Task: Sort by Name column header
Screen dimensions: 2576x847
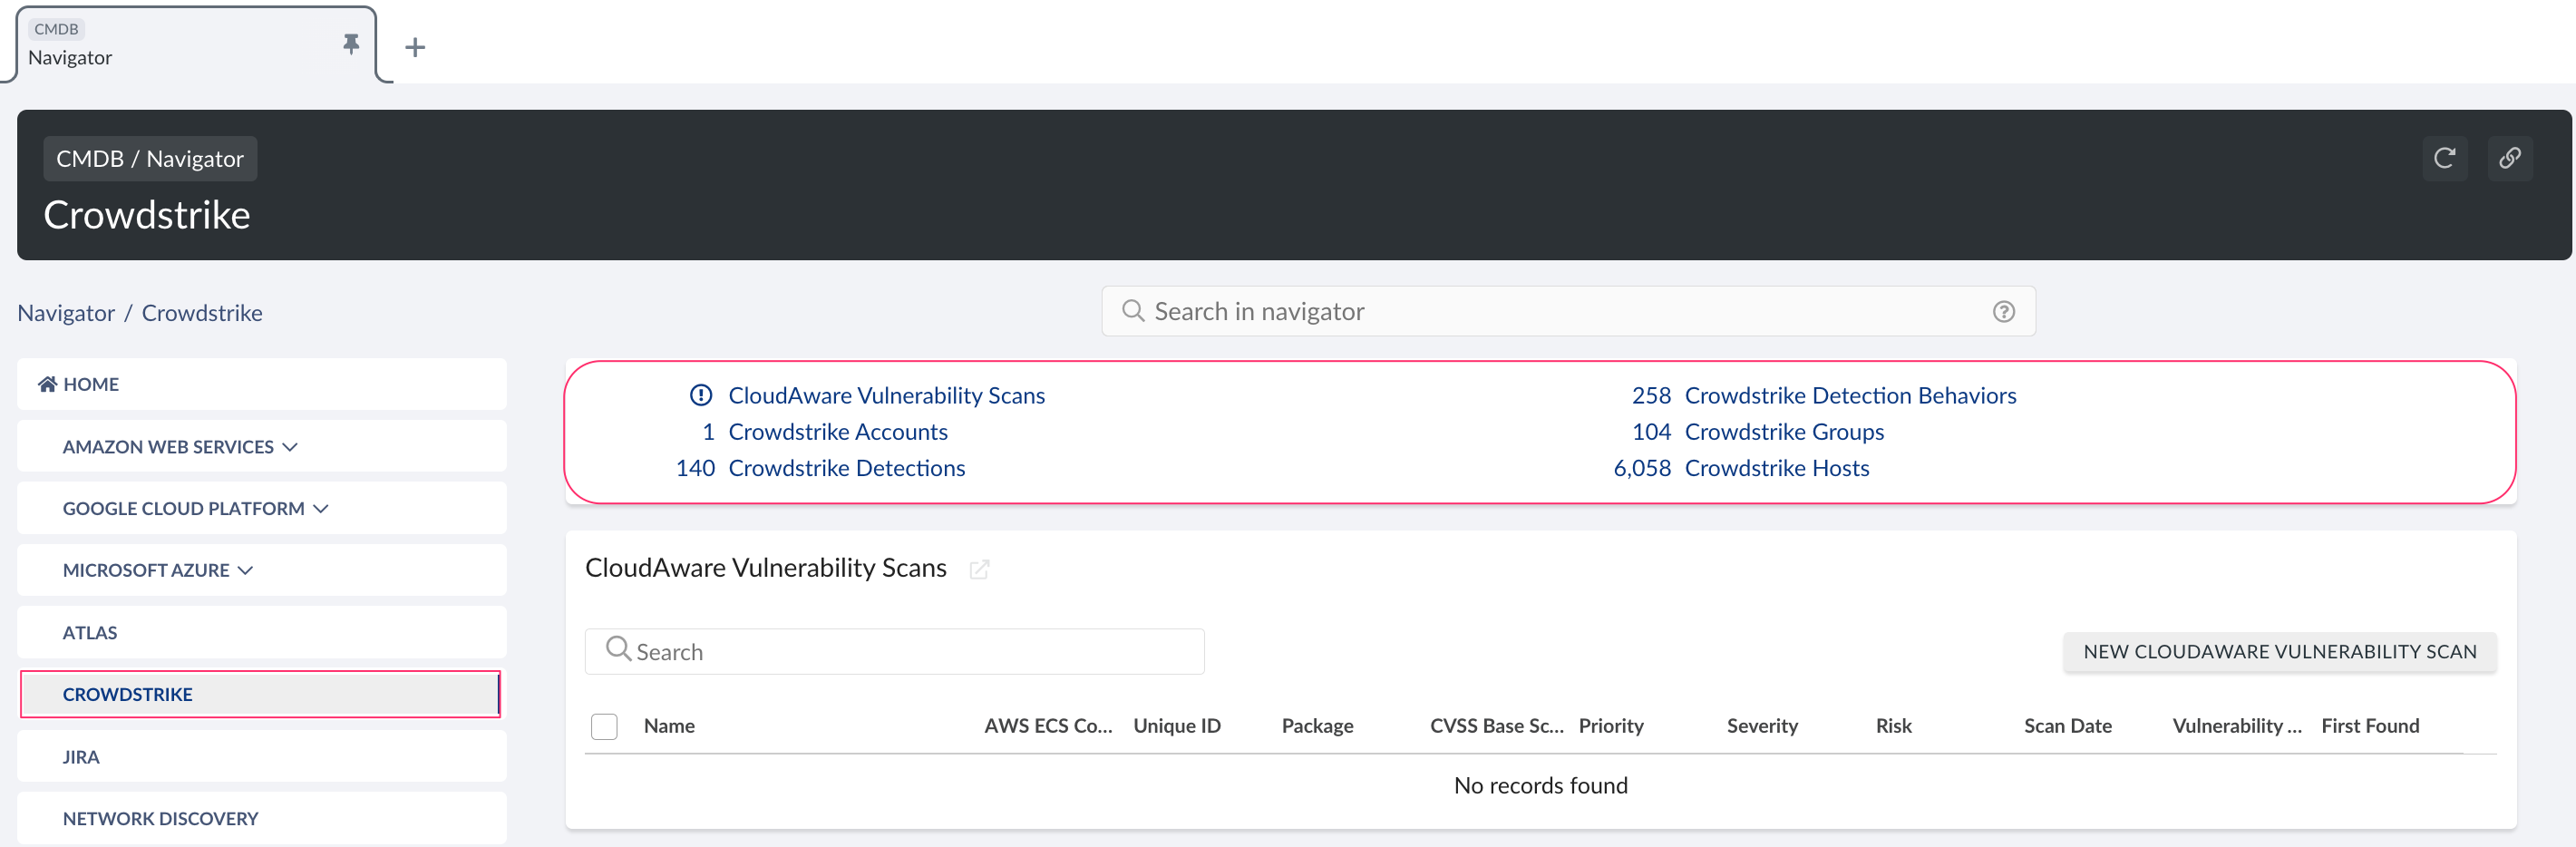Action: [669, 726]
